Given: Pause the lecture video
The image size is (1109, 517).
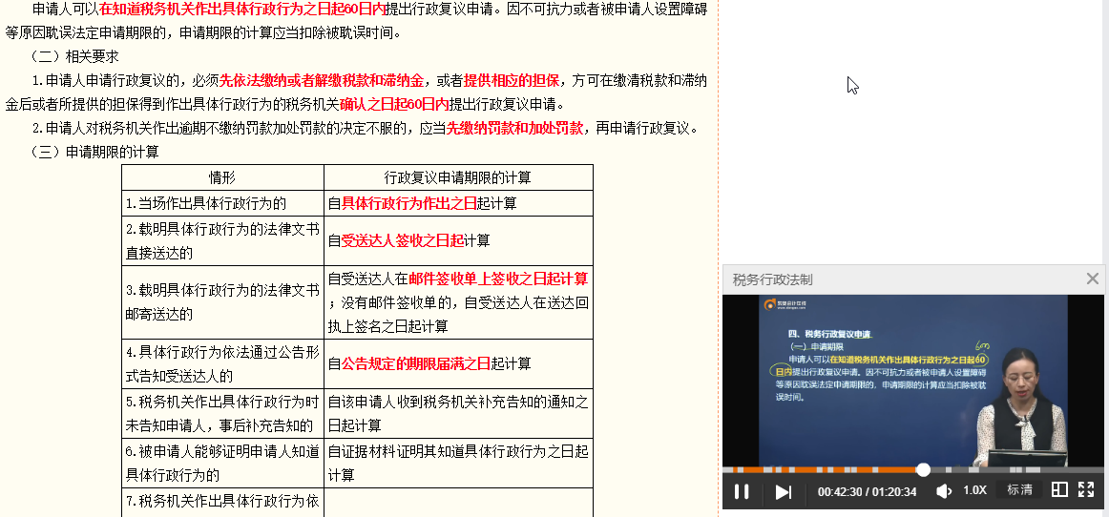Looking at the screenshot, I should [x=742, y=491].
